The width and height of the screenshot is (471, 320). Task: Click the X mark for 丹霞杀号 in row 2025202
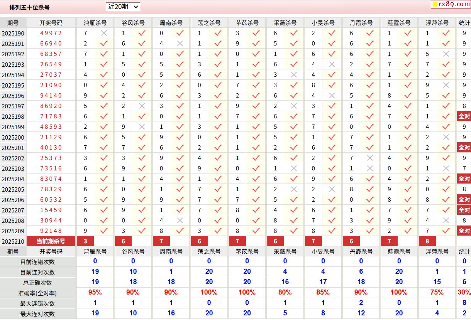[370, 158]
